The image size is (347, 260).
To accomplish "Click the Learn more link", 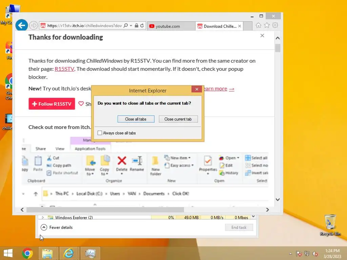I will (219, 89).
